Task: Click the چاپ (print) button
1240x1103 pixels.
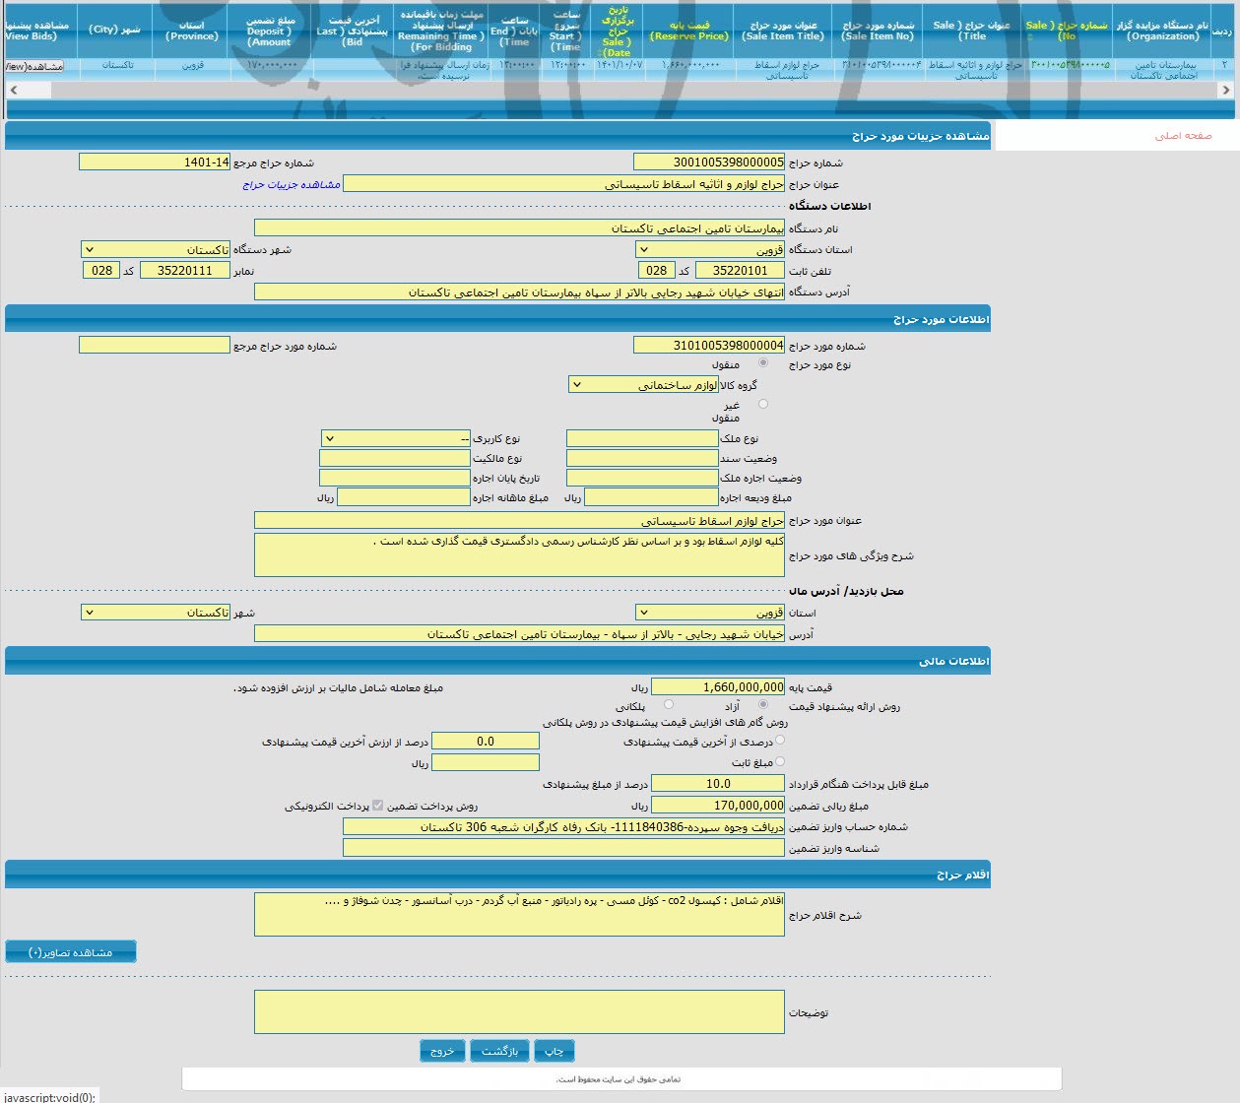Action: (555, 1051)
